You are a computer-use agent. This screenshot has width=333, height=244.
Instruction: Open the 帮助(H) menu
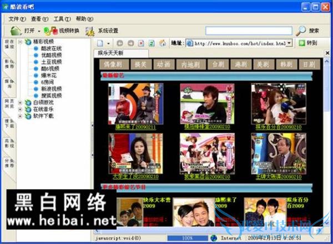[84, 19]
